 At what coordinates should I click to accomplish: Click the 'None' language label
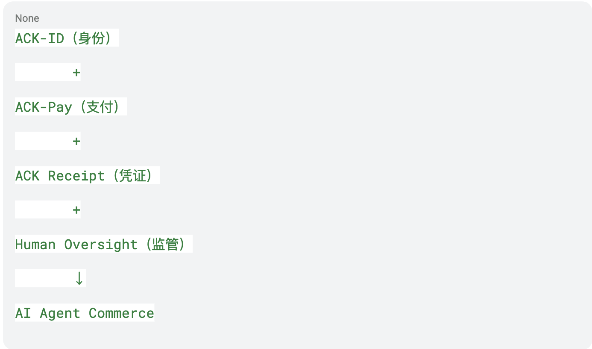pyautogui.click(x=27, y=18)
